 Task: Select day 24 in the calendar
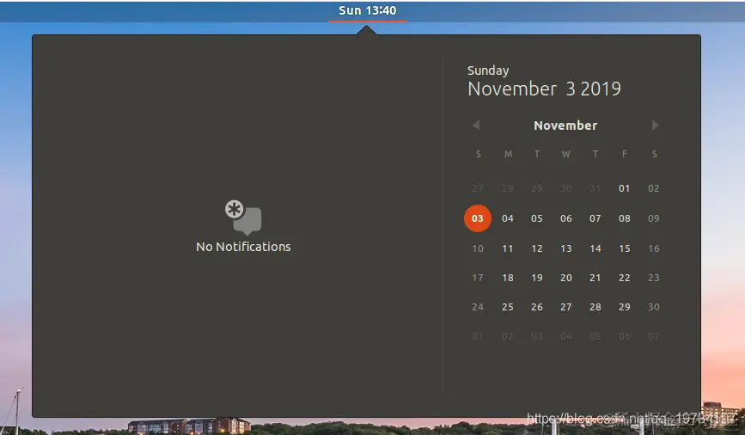point(478,307)
